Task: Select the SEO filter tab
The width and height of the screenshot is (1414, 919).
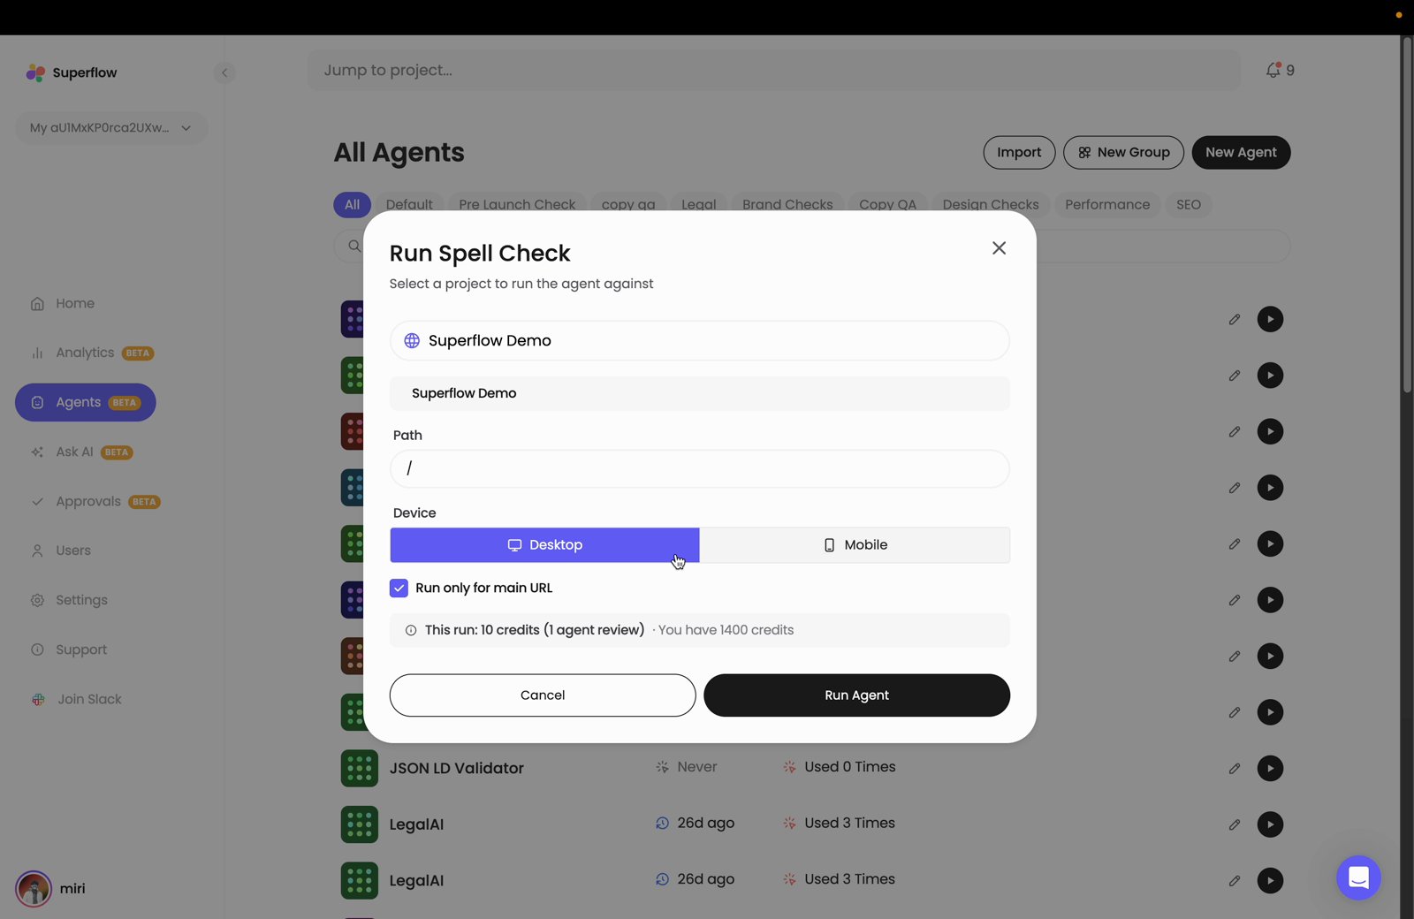Action: pyautogui.click(x=1189, y=204)
